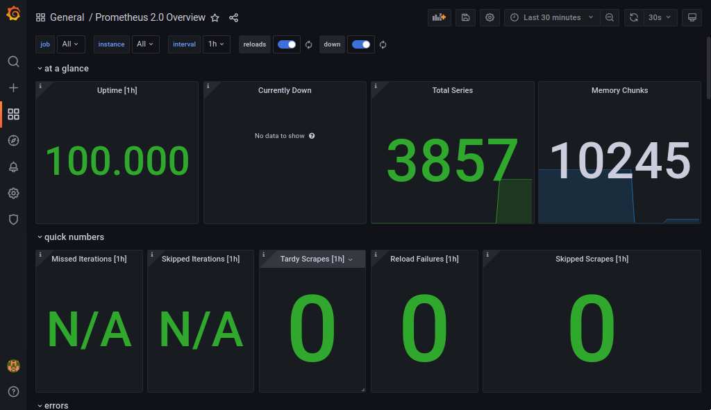Click the help icon beside No data to show
Image resolution: width=711 pixels, height=410 pixels.
pyautogui.click(x=312, y=136)
